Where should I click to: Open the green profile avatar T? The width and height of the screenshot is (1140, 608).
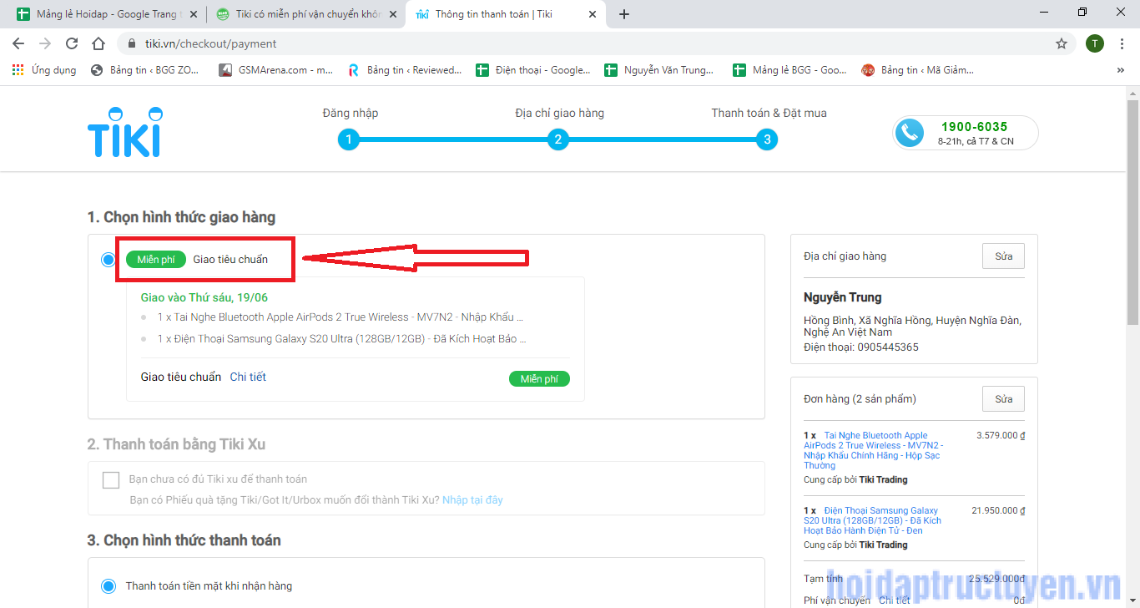coord(1095,43)
